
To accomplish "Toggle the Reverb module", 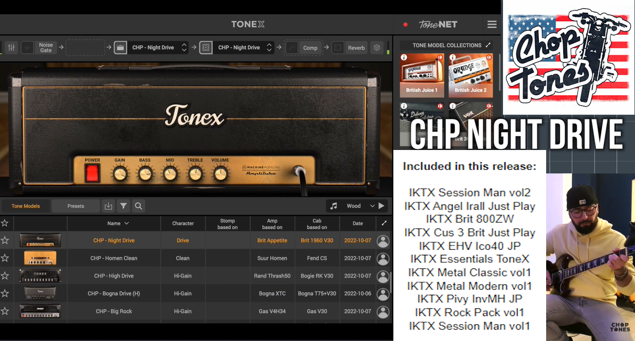I will click(356, 48).
